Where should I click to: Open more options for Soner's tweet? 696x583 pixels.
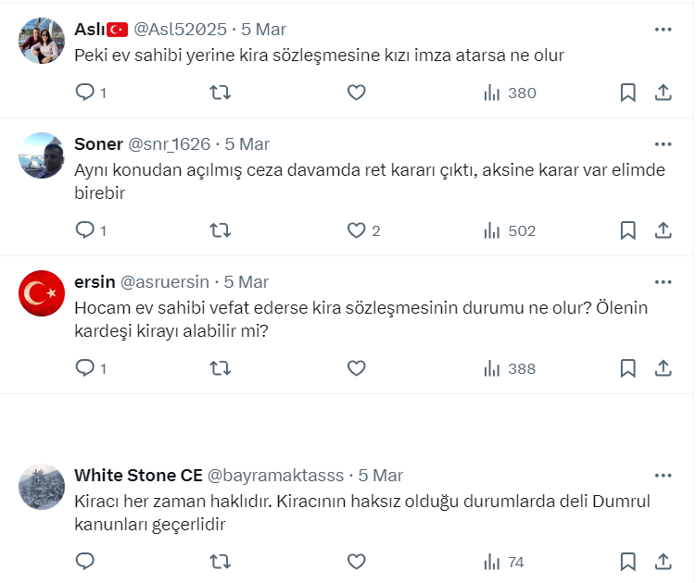[663, 144]
